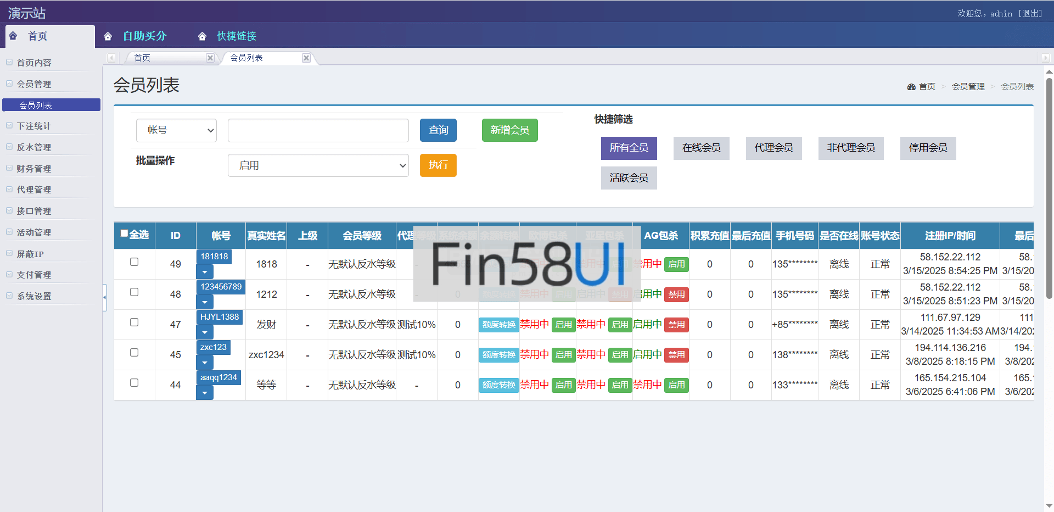Screen dimensions: 1054x512
Task: Click the home icon beside 快捷链接
Action: pos(202,36)
